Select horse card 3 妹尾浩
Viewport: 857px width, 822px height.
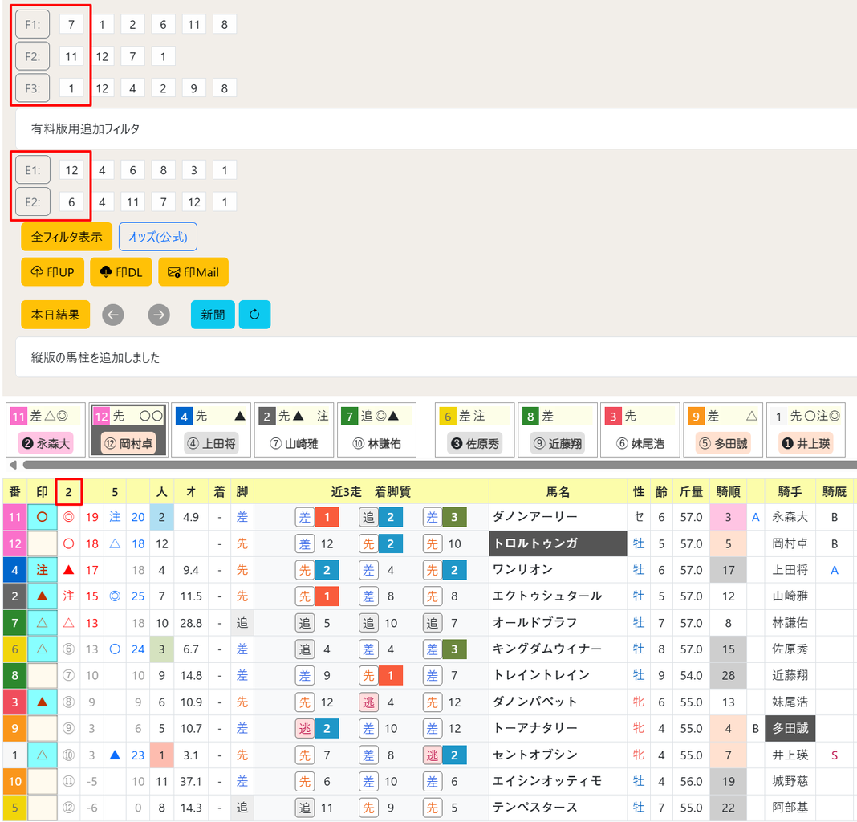[x=640, y=430]
